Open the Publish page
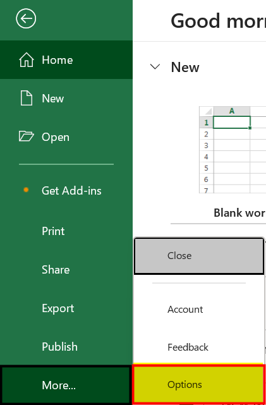266x405 pixels. pyautogui.click(x=66, y=346)
